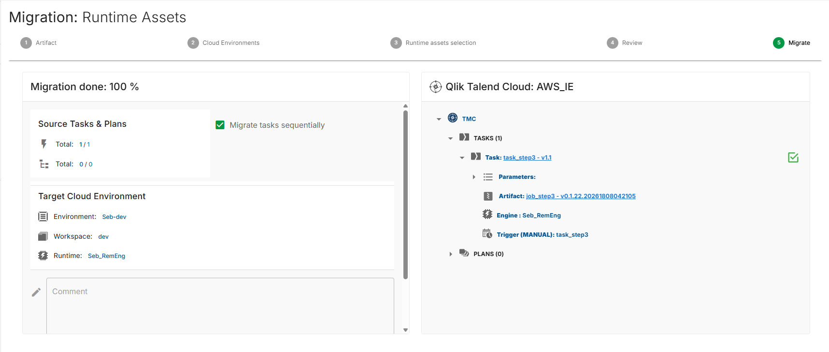
Task: Select the Parameters label
Action: (517, 177)
